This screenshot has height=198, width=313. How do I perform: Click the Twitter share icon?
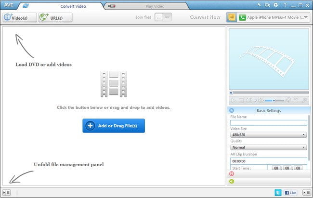click(x=278, y=192)
